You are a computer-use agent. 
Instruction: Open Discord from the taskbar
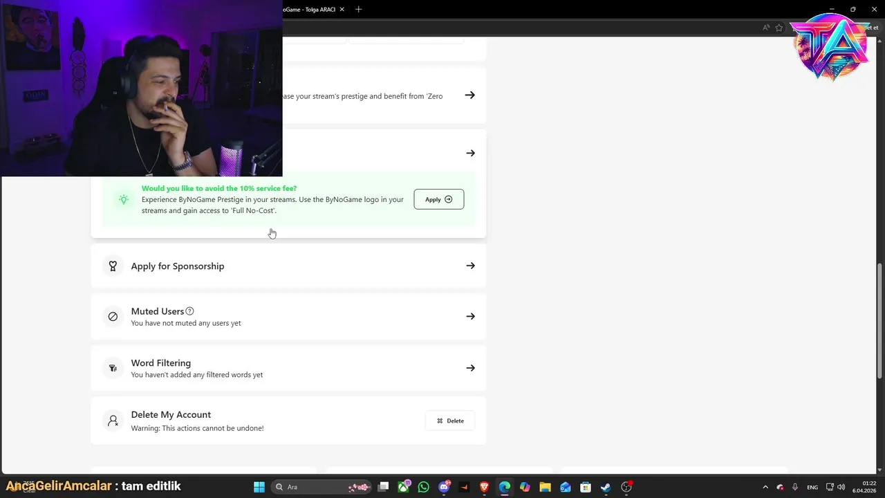click(444, 487)
